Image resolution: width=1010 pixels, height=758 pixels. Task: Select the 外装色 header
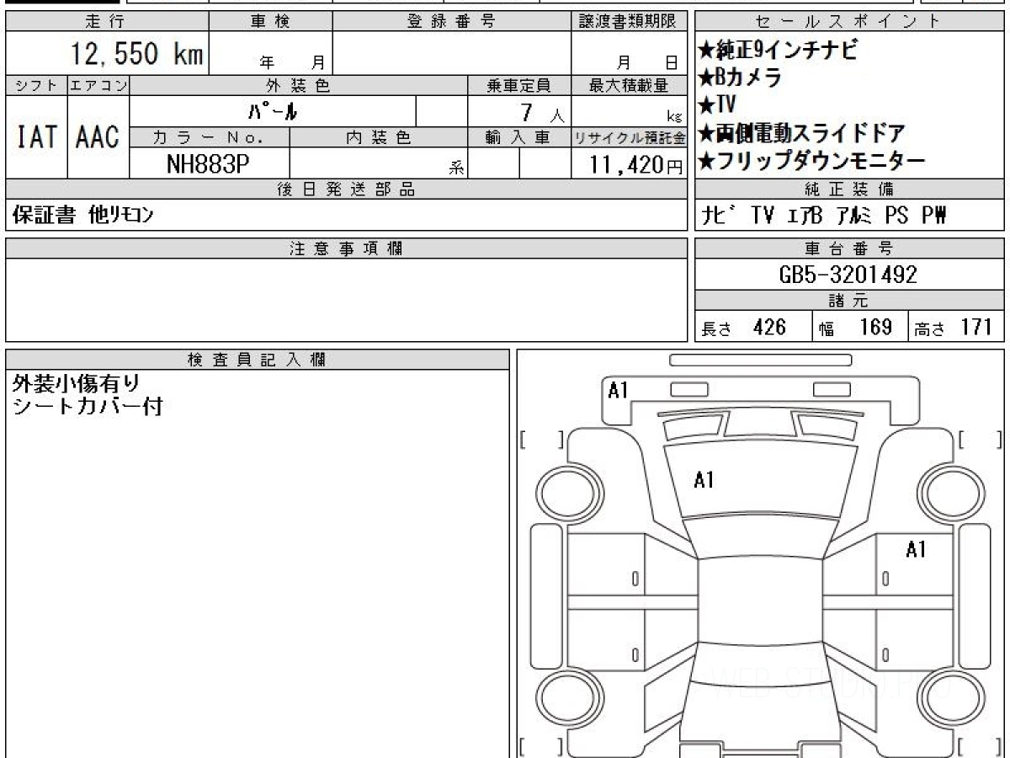(299, 85)
